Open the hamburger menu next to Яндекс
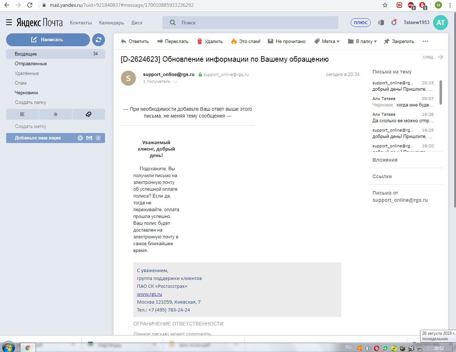The height and width of the screenshot is (352, 456). click(9, 23)
